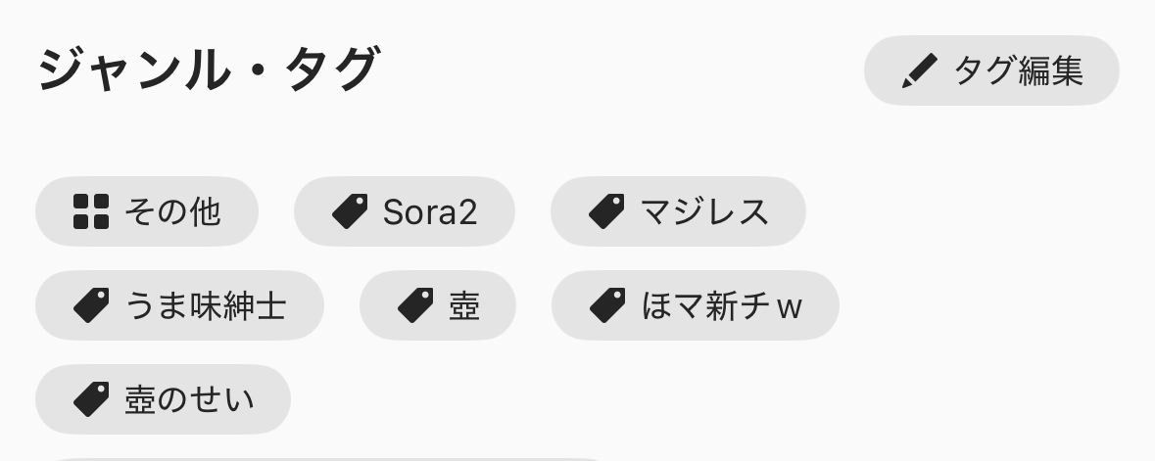Click the tag icon on the 壺 chip
Viewport: 1155px width, 461px height.
coord(415,305)
